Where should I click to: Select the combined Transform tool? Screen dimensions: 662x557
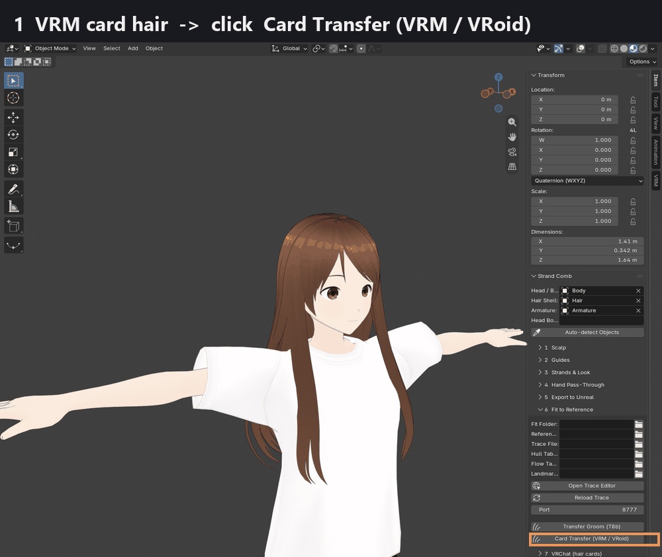pyautogui.click(x=13, y=169)
